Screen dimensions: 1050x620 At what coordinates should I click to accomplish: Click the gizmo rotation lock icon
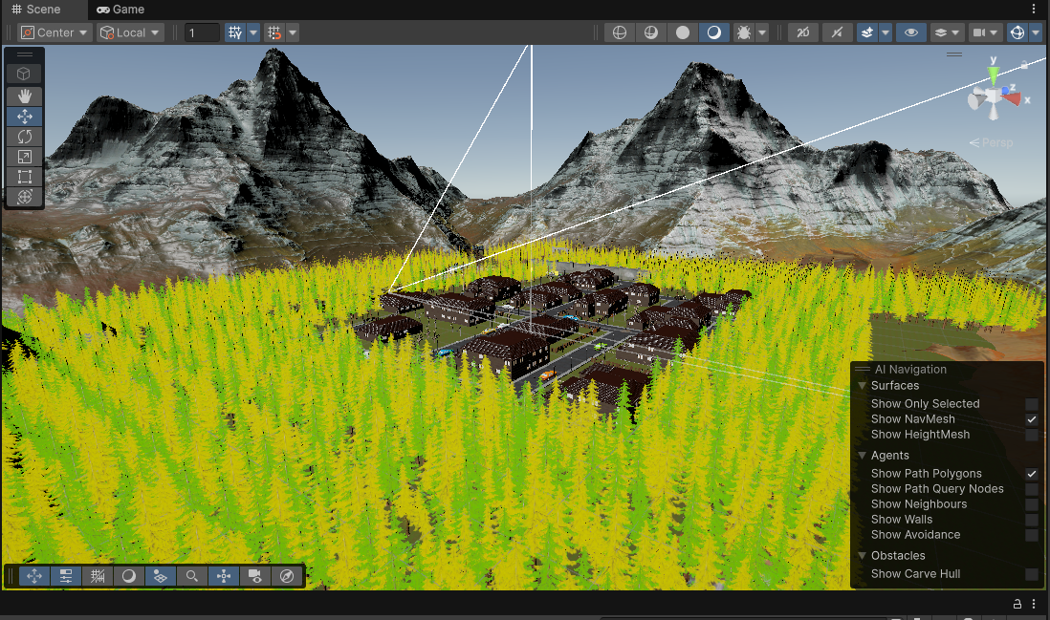point(1024,65)
